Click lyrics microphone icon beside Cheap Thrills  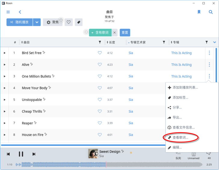coord(45,111)
